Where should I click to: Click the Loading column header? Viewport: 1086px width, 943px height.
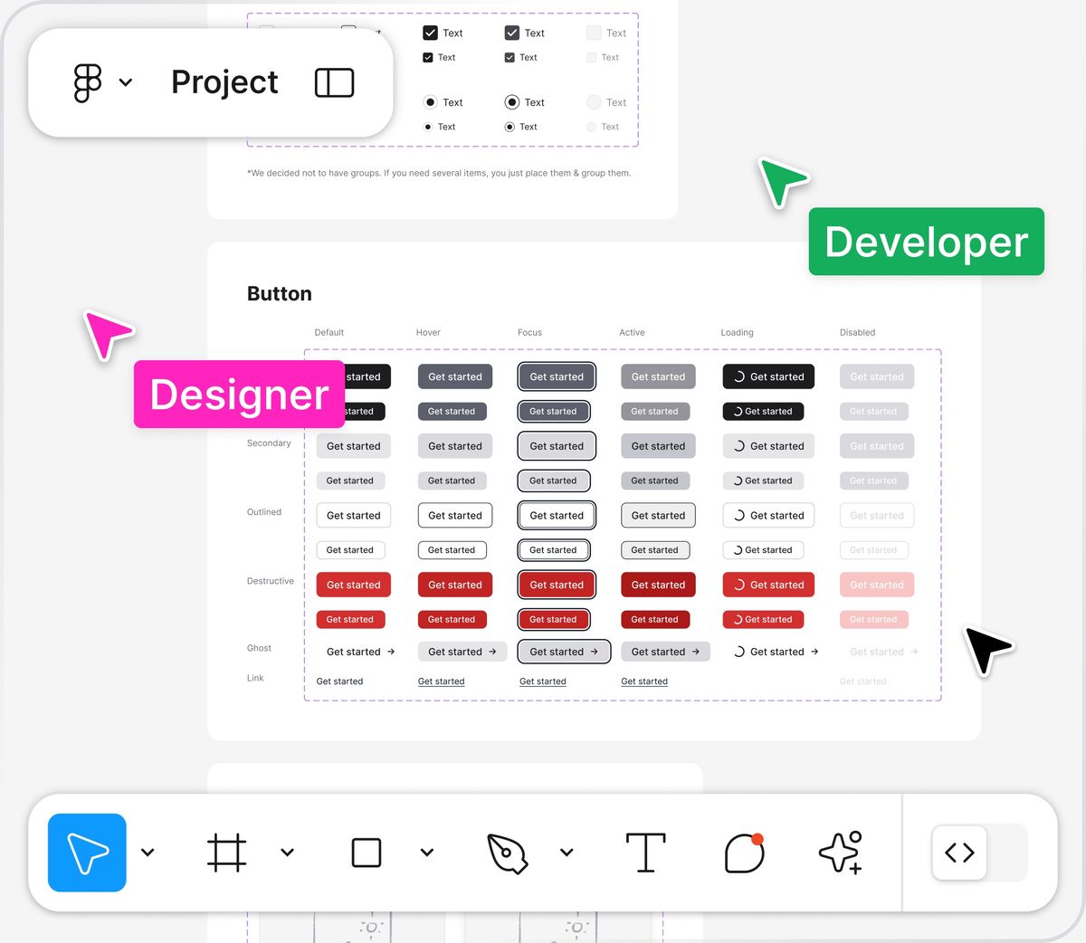pos(737,332)
